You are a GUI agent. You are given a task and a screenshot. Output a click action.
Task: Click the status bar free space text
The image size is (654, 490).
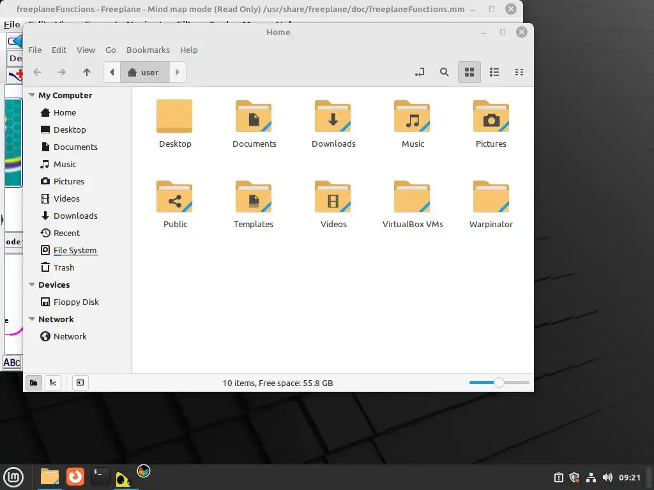coord(277,383)
